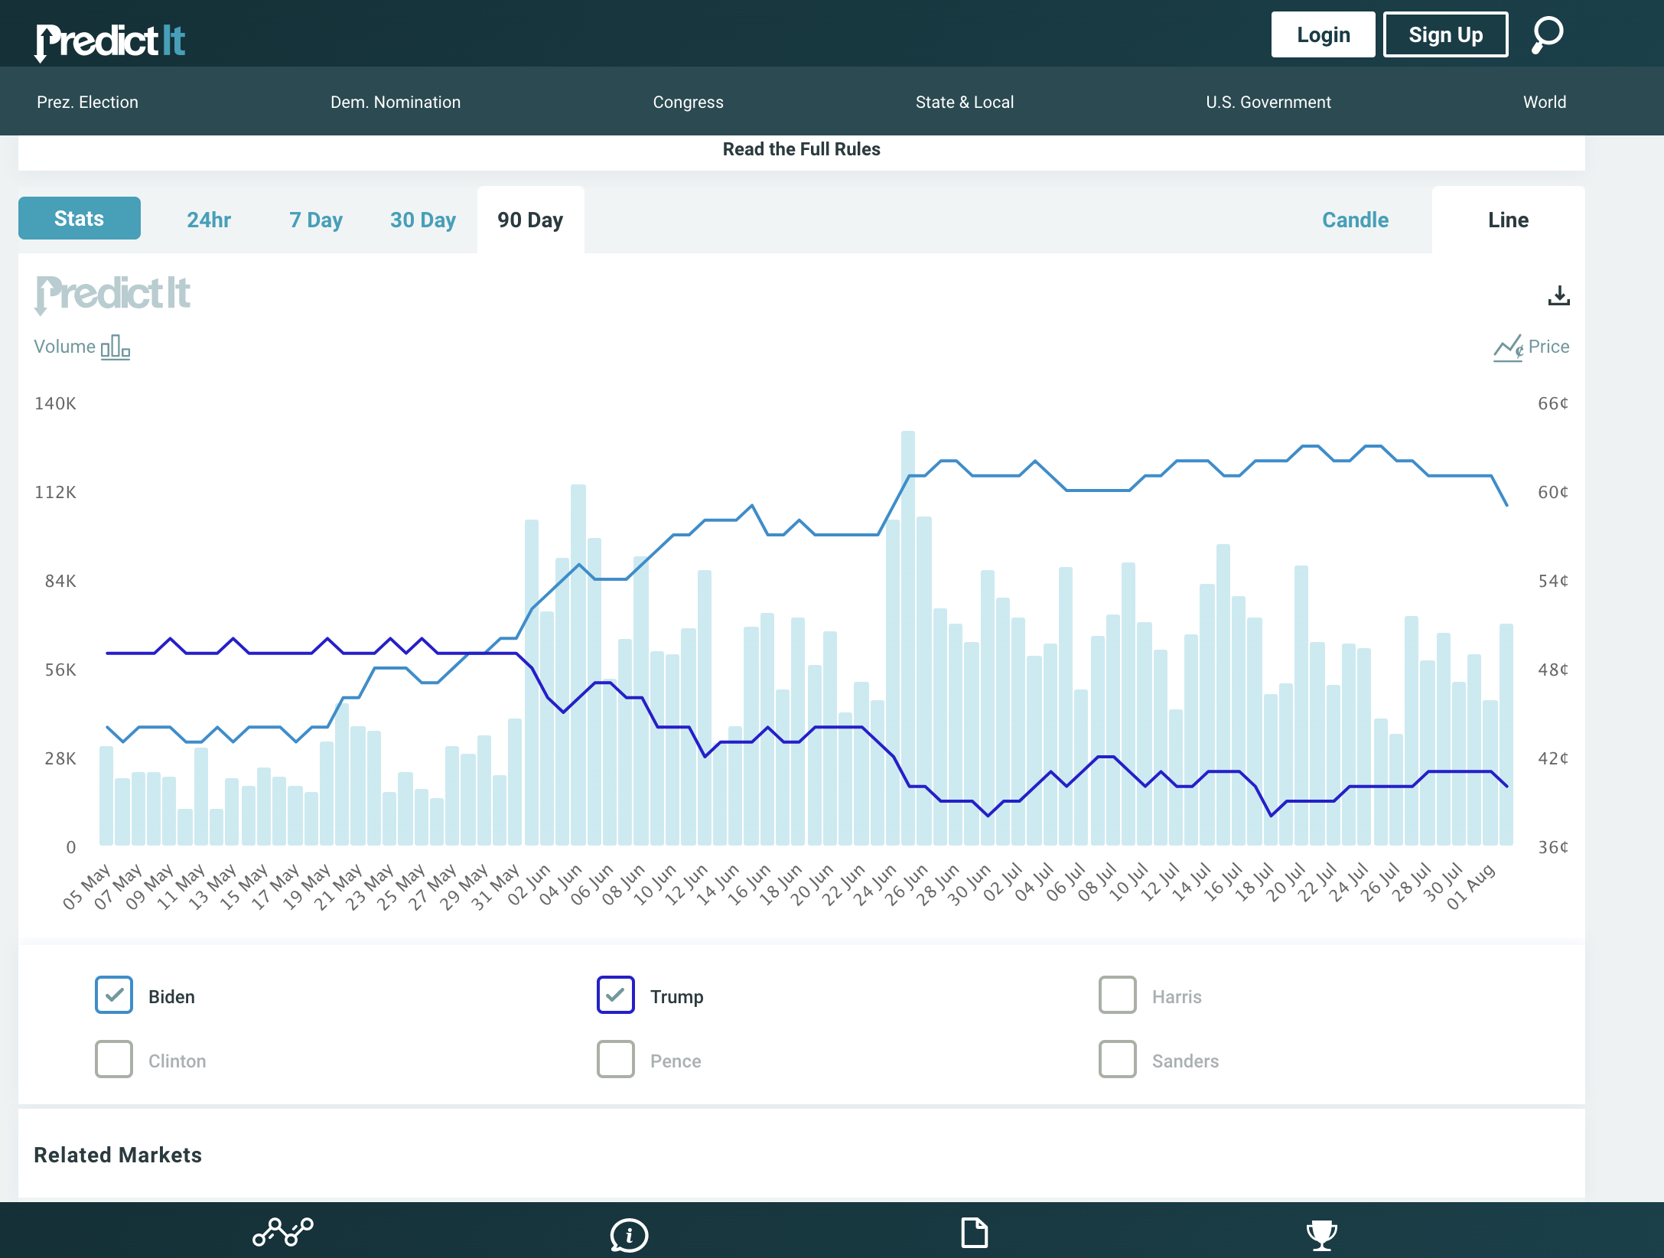Uncheck the Trump checkbox
The height and width of the screenshot is (1258, 1664).
point(616,995)
